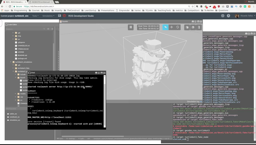This screenshot has height=145, width=256.
Task: Click the zoom magnifier in address bar
Action: (x=189, y=6)
